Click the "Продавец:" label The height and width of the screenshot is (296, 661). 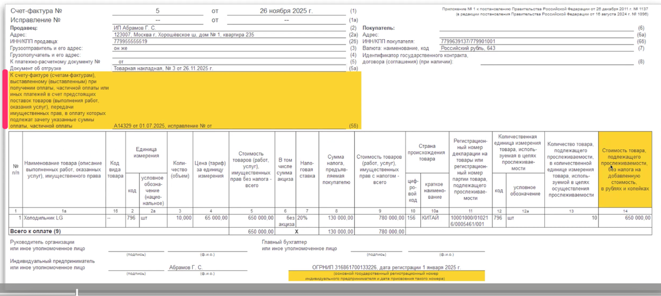tap(24, 28)
